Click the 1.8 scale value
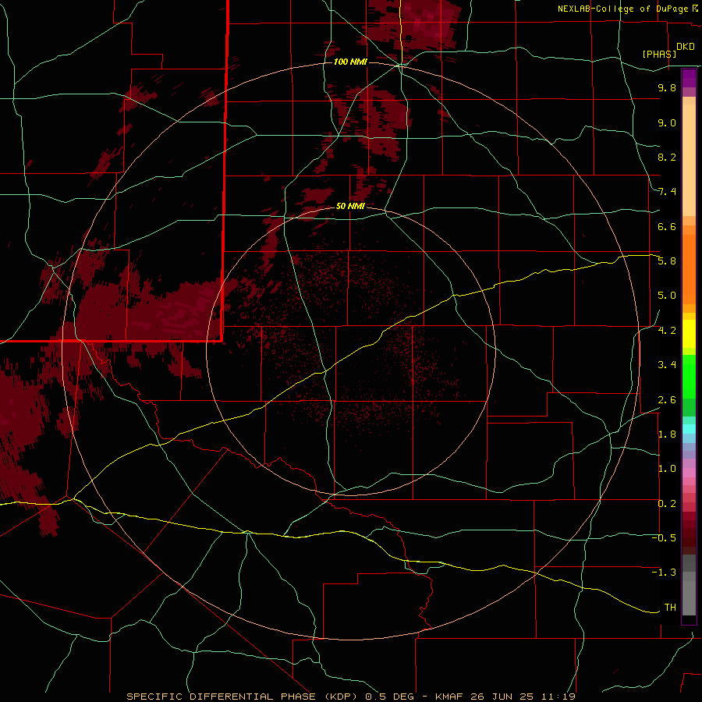Viewport: 702px width, 702px height. coord(667,434)
